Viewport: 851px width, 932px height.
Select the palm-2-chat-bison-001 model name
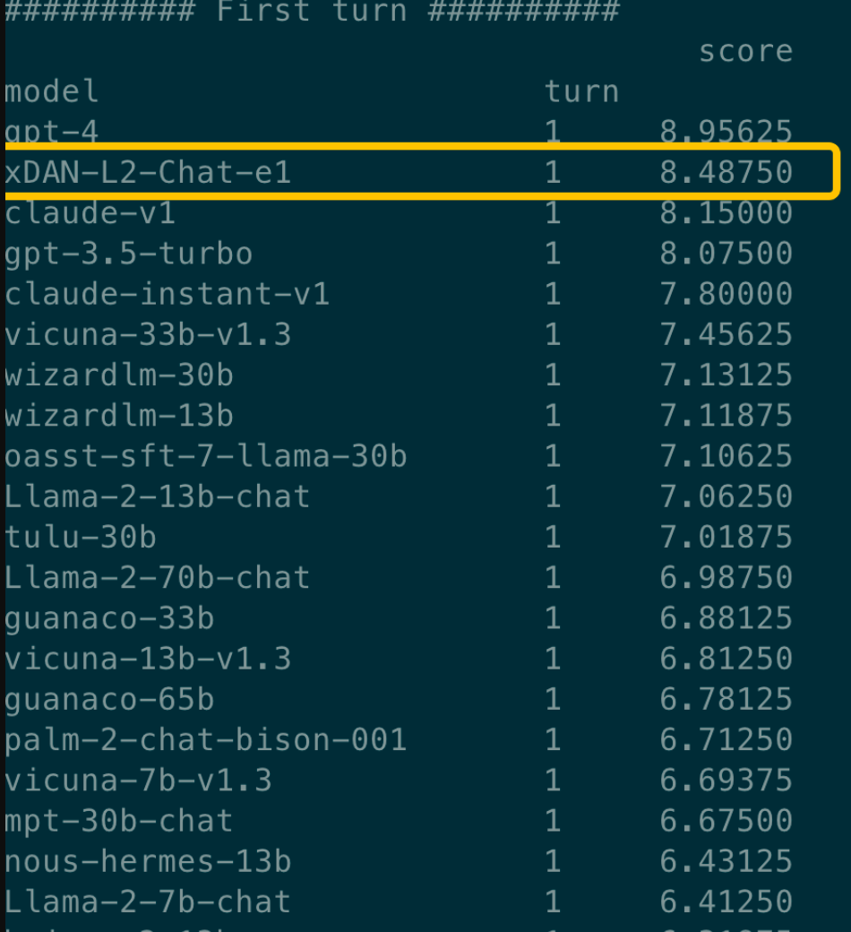[206, 739]
